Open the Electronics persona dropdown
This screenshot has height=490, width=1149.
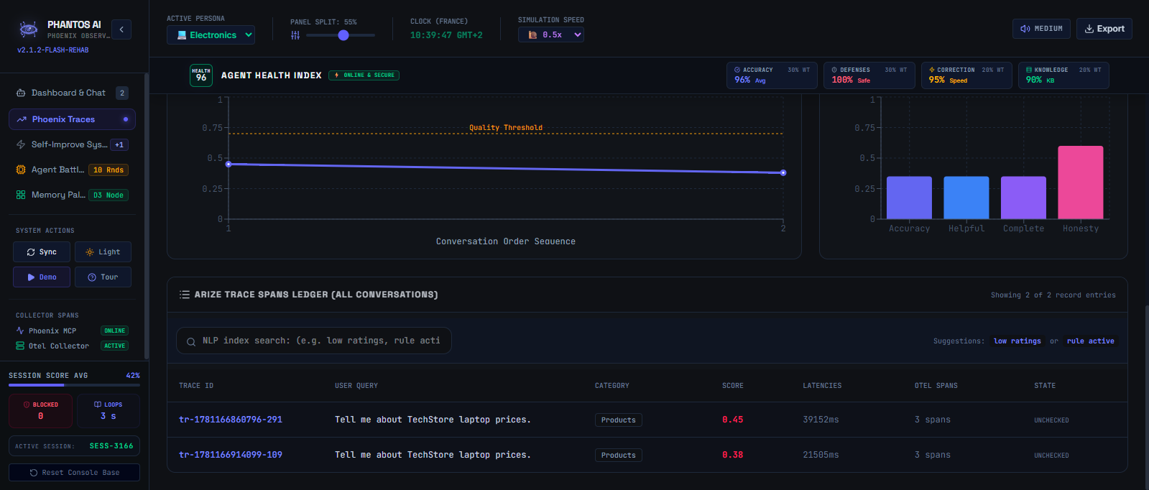click(211, 35)
